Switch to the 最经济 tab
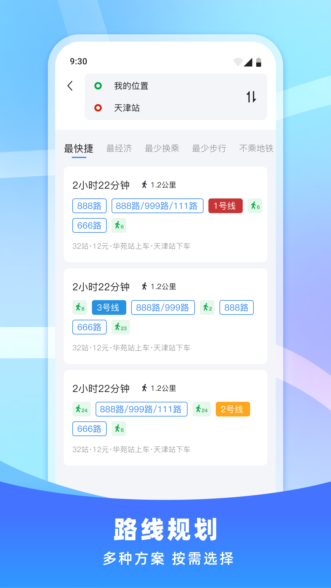 119,149
